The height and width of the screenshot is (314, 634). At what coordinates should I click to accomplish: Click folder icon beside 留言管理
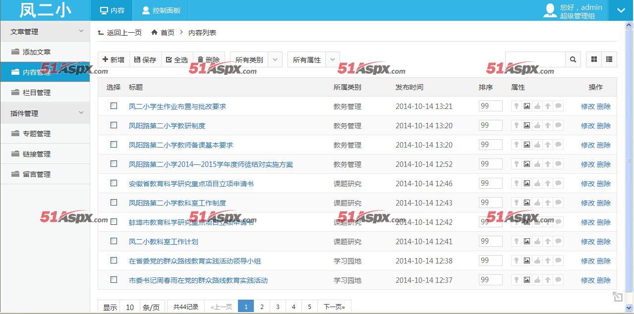[15, 174]
